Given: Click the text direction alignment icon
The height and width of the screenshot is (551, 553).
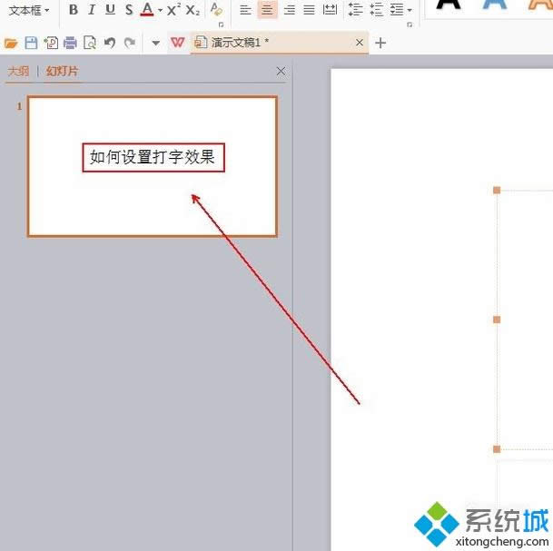Looking at the screenshot, I should tap(397, 10).
